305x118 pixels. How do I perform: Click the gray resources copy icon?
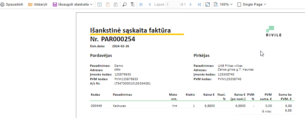tap(116, 4)
